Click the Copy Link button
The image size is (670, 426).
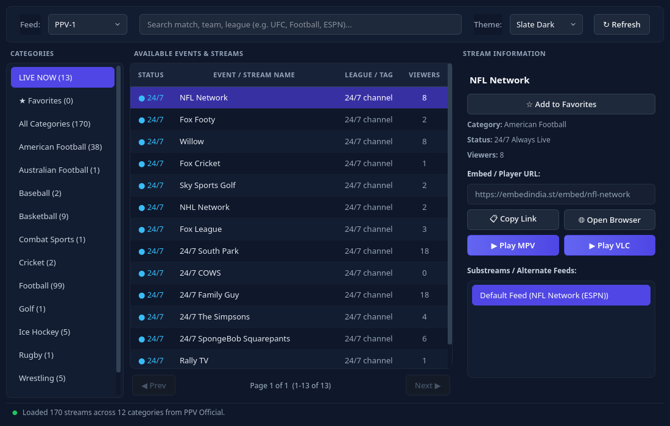point(513,219)
